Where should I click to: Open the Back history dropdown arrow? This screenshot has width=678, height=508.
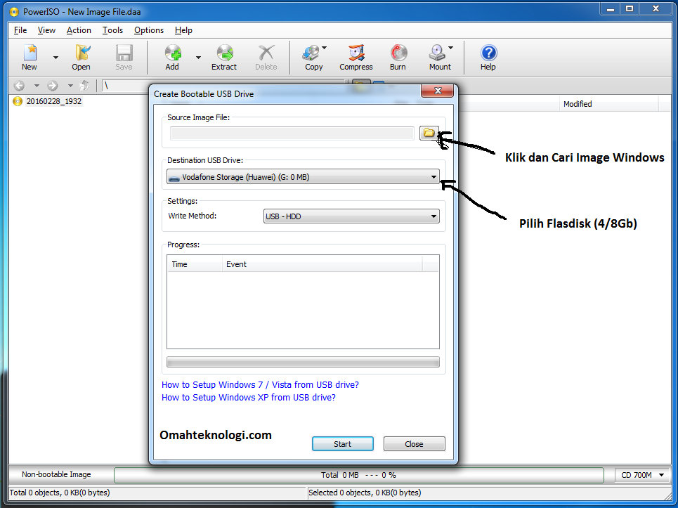tap(37, 86)
